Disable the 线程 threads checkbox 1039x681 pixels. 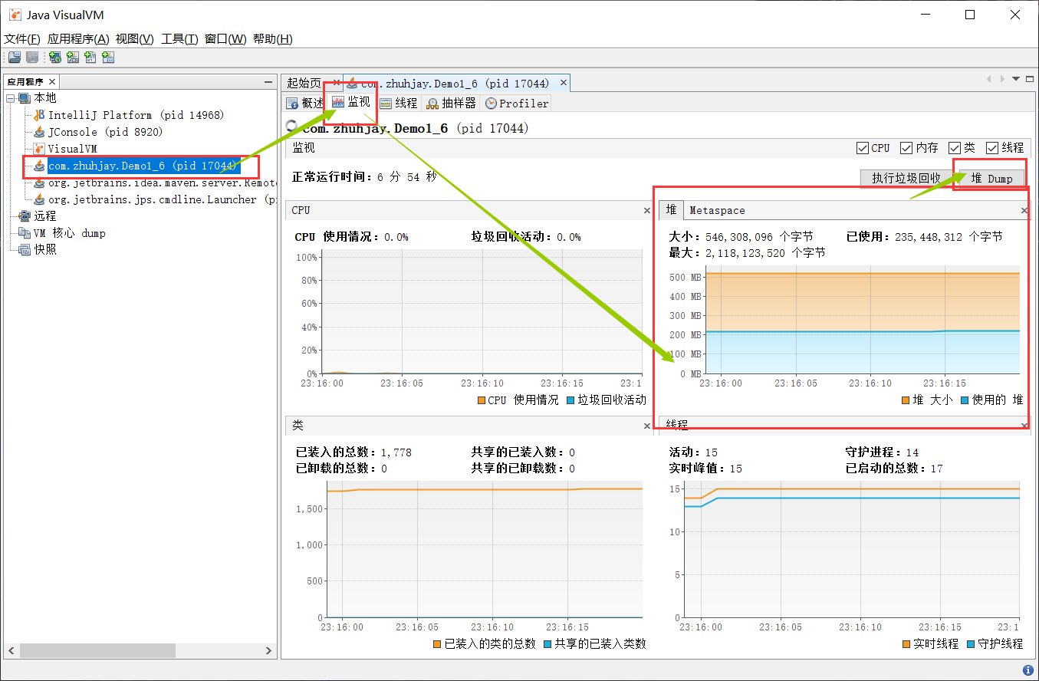pyautogui.click(x=992, y=148)
